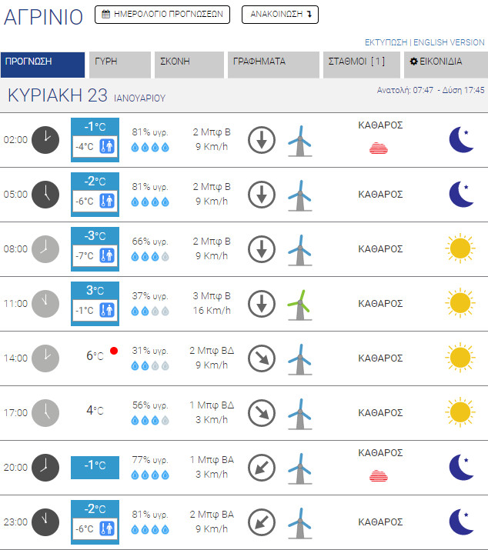Click the ΕΚΤΥΠΩΣΗ print link
The image size is (488, 550).
(386, 42)
